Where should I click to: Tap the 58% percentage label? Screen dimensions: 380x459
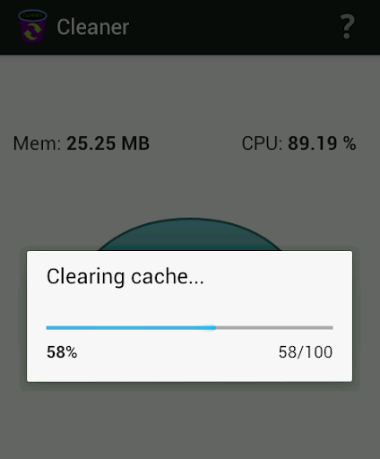point(62,352)
